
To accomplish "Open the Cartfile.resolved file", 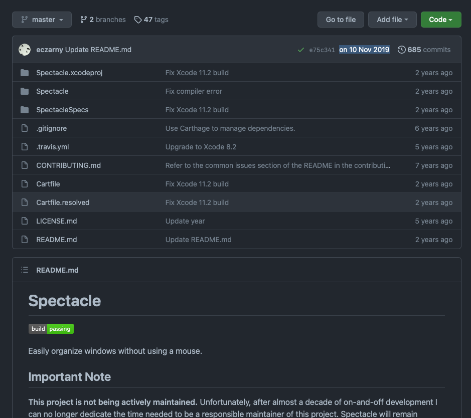I will [x=63, y=202].
